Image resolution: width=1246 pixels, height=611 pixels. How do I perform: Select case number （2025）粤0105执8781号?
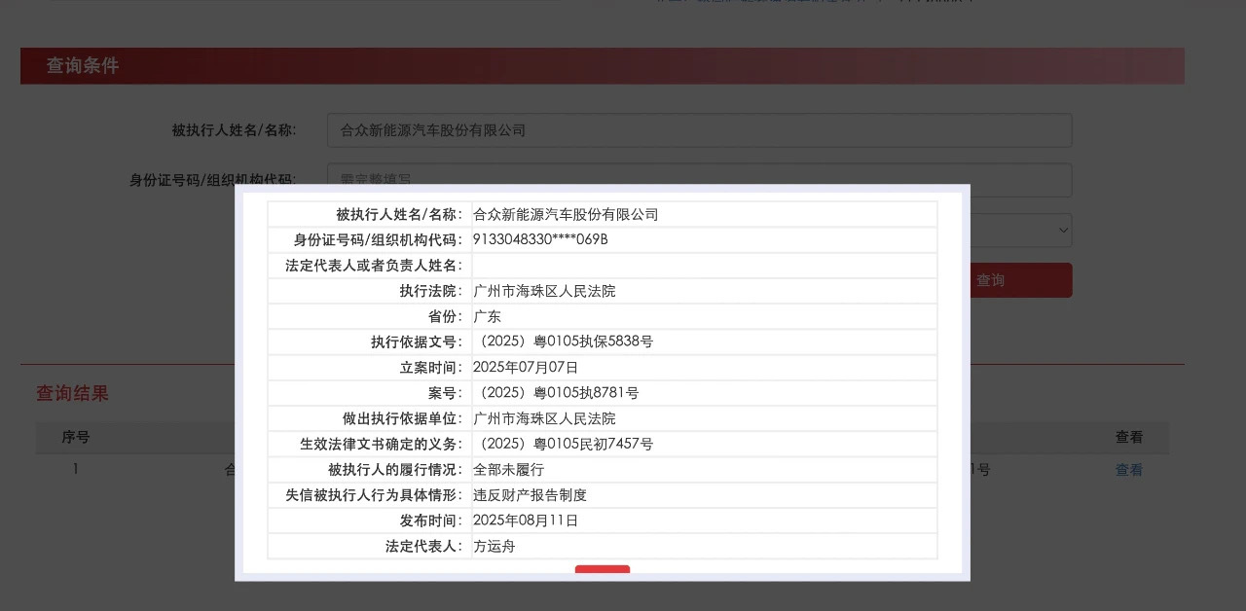tap(556, 393)
